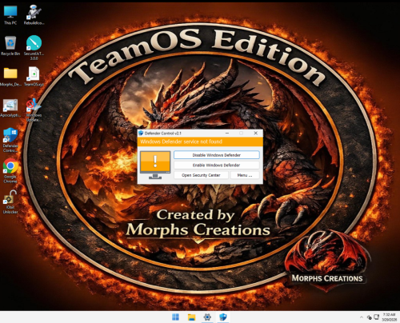Open File Explorer from the taskbar
Screen dimensions: 400x323
(191, 317)
